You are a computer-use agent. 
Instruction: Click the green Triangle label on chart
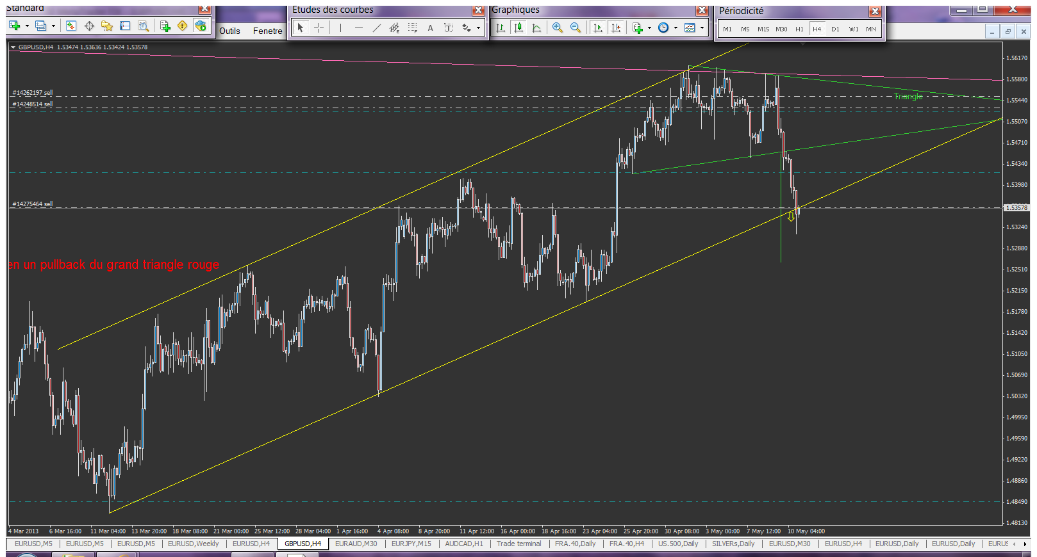pyautogui.click(x=908, y=97)
